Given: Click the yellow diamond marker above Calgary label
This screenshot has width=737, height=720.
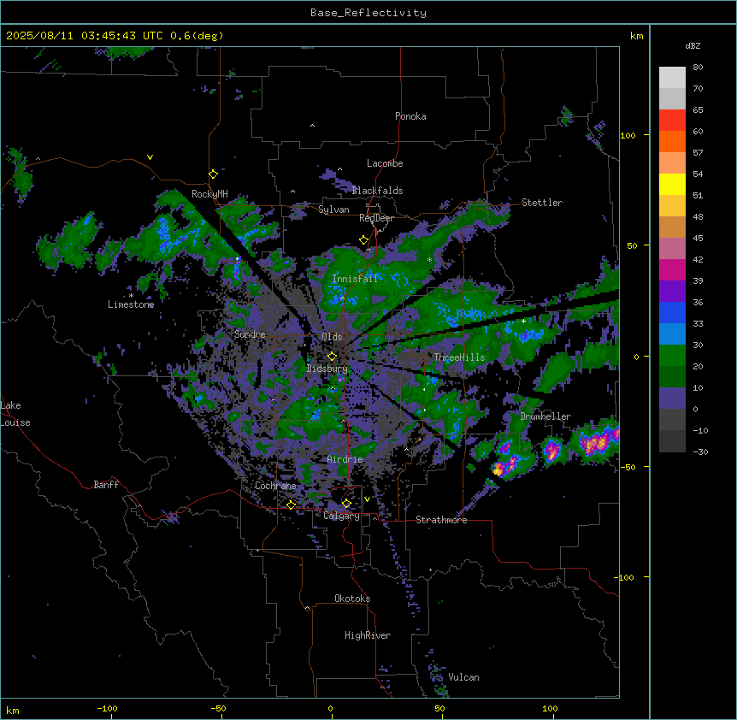Looking at the screenshot, I should coord(346,504).
